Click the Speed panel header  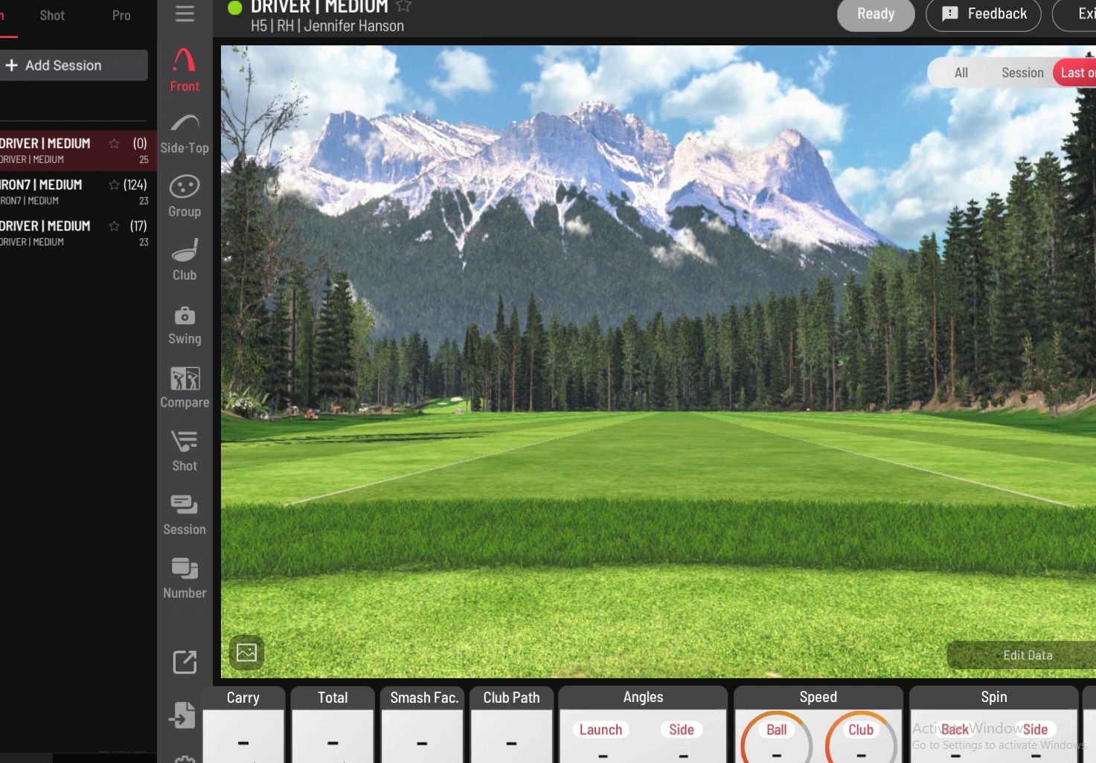(x=818, y=697)
